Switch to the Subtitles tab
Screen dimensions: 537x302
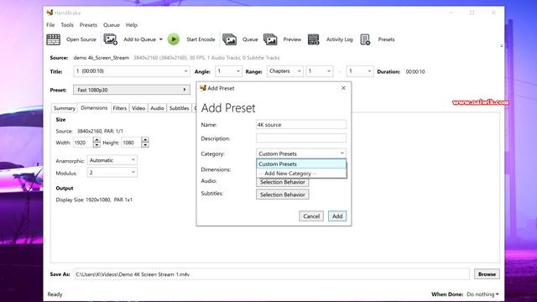tap(179, 108)
